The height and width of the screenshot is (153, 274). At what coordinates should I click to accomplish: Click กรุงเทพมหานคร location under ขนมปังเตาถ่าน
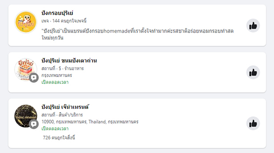(x=56, y=75)
